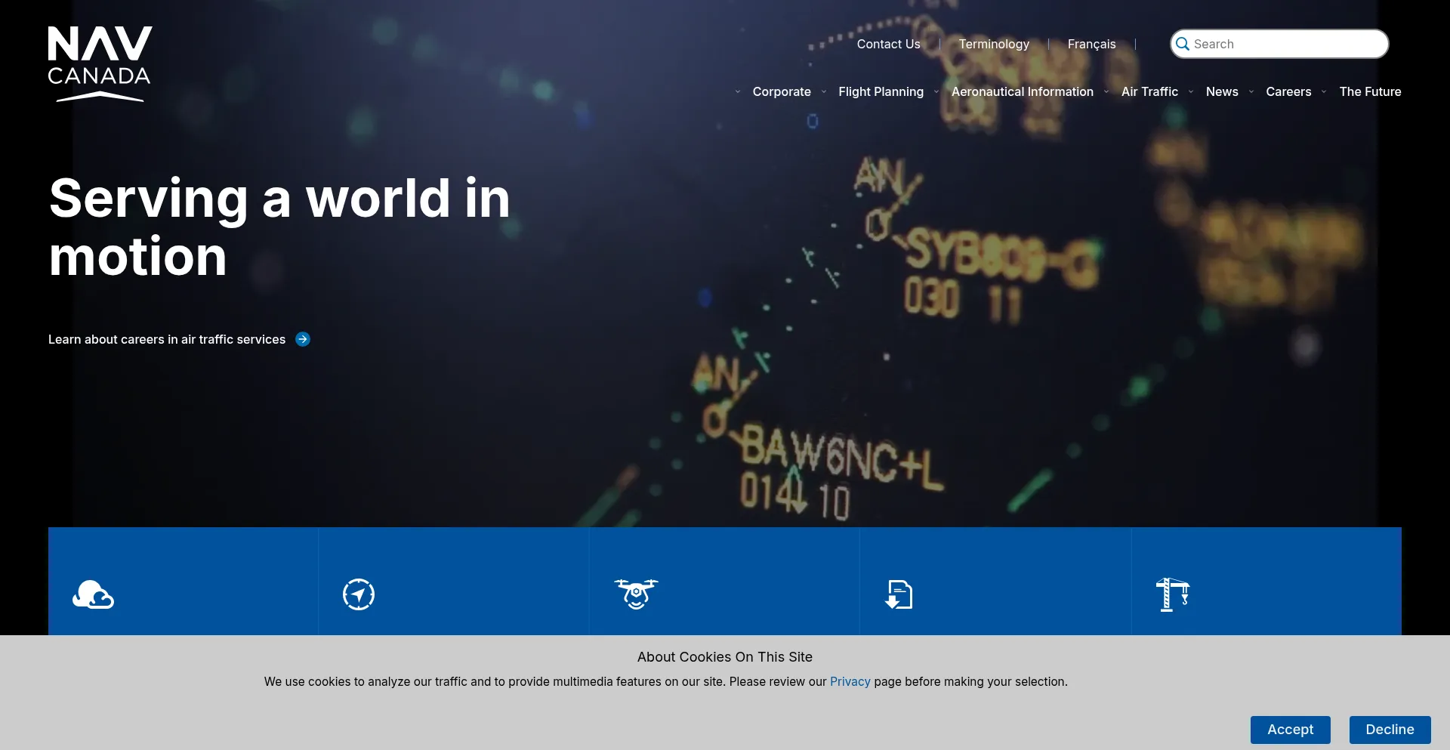Open the drone services icon
The height and width of the screenshot is (750, 1450).
point(635,594)
